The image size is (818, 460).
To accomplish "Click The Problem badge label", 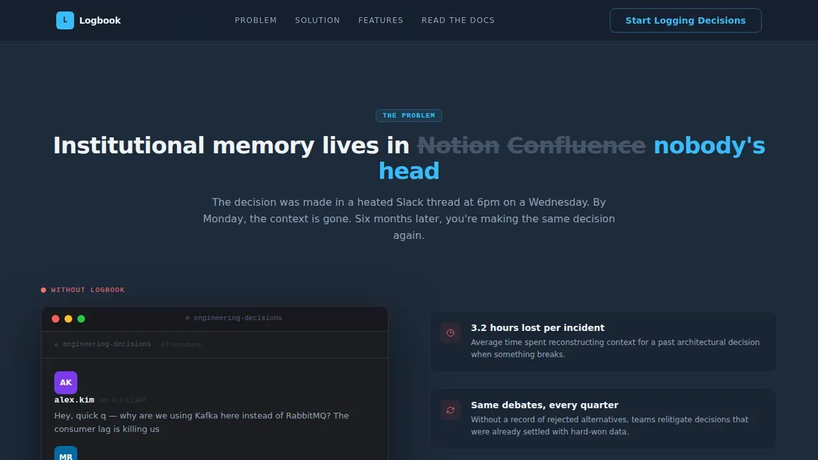I will (409, 116).
